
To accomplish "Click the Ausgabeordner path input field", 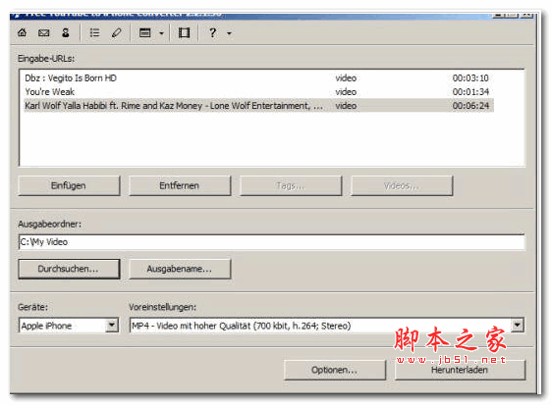I will 271,242.
